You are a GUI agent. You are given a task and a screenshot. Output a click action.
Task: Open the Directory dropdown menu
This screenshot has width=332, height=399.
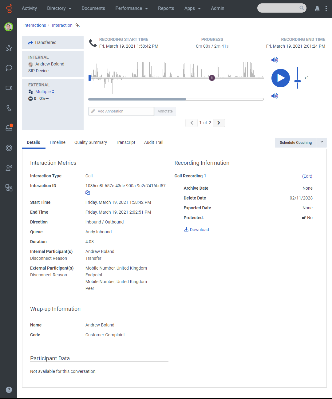pos(59,8)
